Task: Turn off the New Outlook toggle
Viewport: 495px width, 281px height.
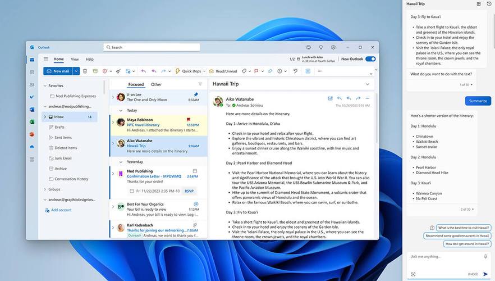Action: (x=370, y=59)
